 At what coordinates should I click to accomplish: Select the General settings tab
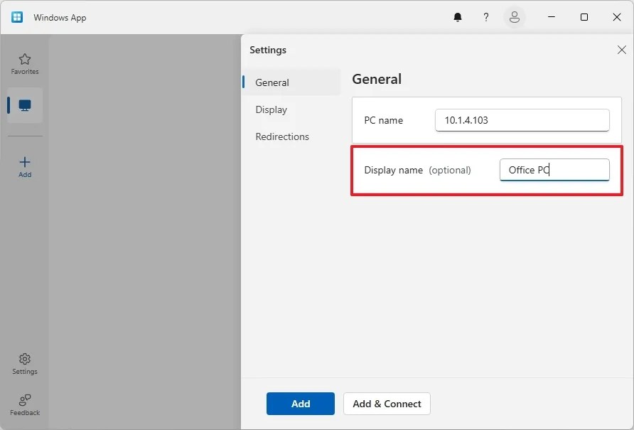(291, 82)
